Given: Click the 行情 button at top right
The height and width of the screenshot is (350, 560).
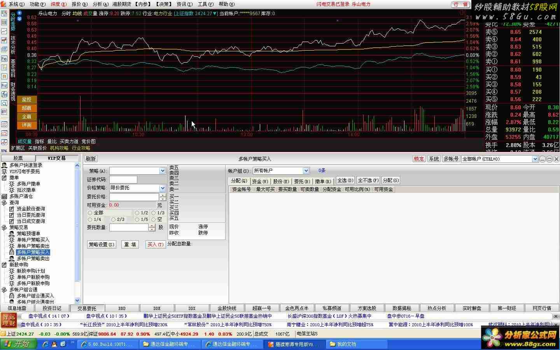Looking at the screenshot, I should pyautogui.click(x=461, y=4).
